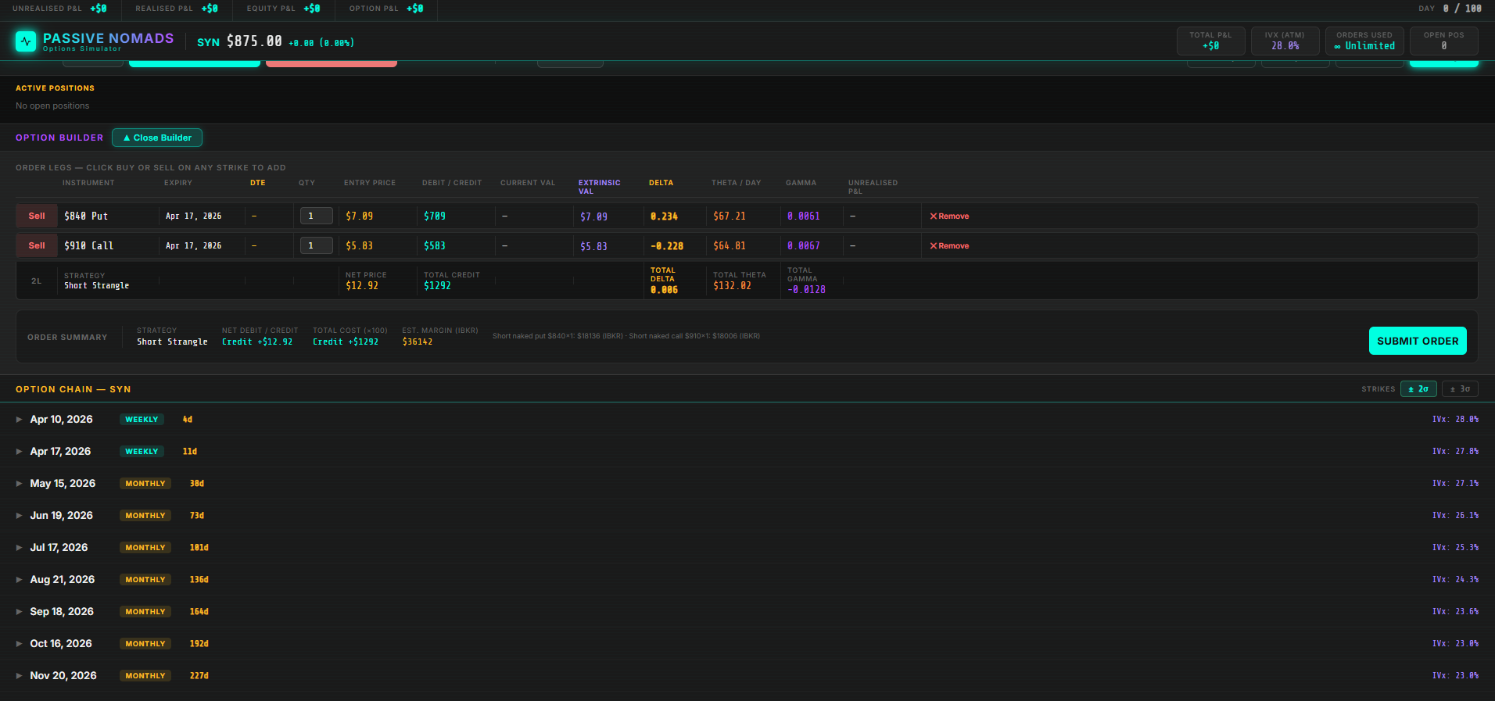This screenshot has height=701, width=1495.
Task: Click the WEEKLY badge on Apr 17
Action: pos(142,452)
